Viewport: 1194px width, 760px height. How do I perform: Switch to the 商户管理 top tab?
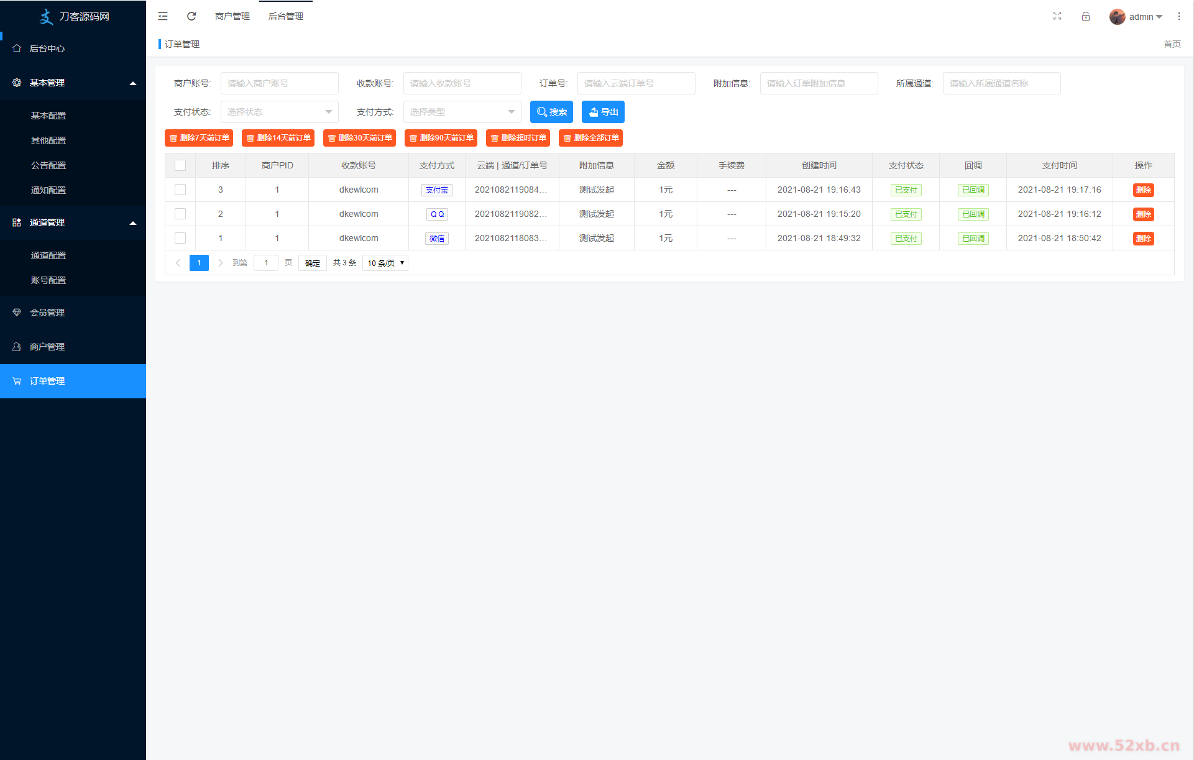[232, 16]
